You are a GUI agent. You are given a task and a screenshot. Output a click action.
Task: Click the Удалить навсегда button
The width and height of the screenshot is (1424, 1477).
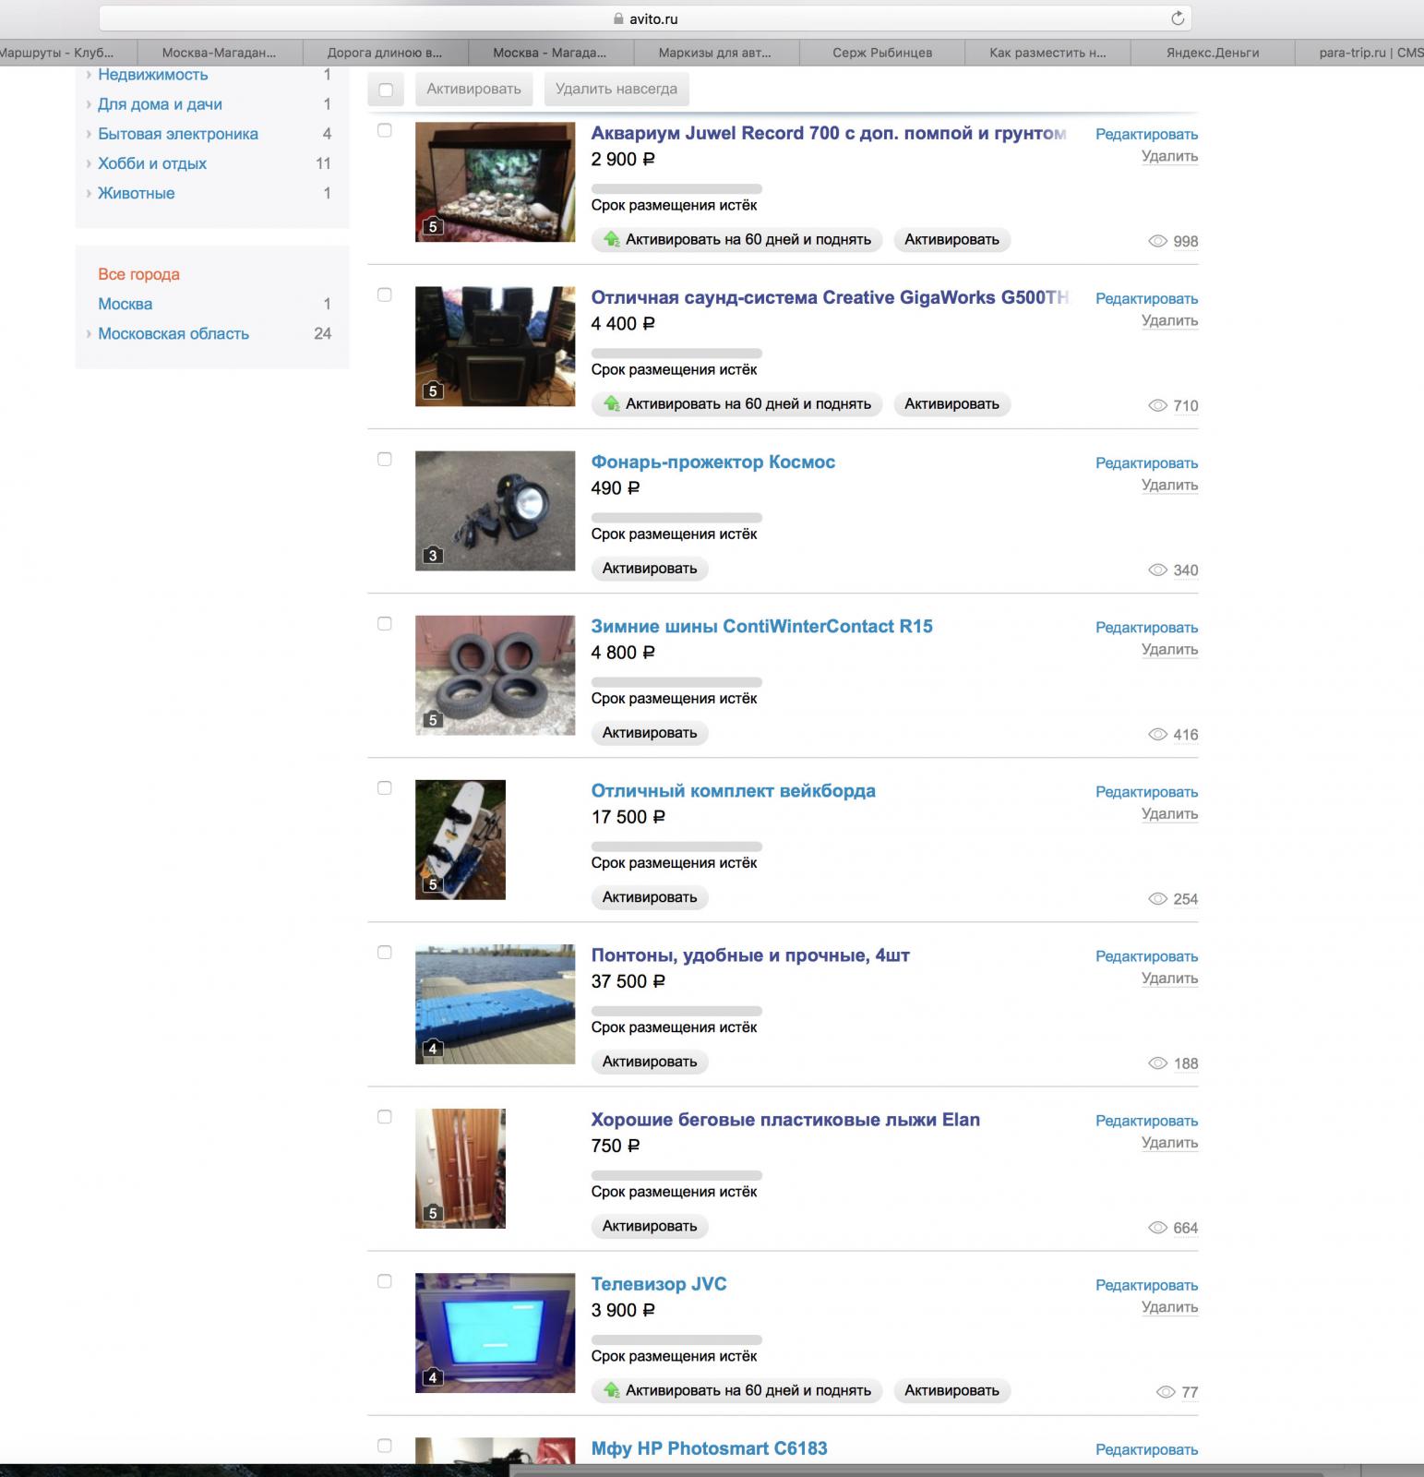tap(616, 90)
